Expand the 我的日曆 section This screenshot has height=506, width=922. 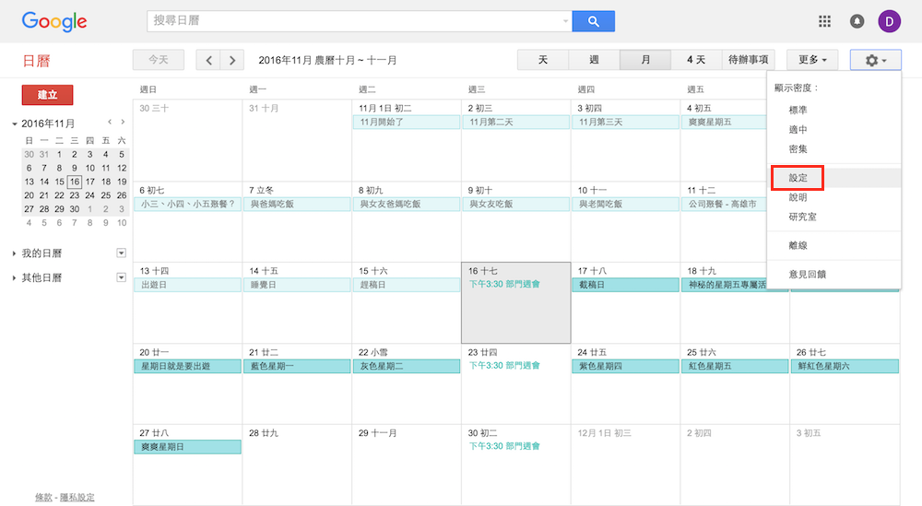pos(15,253)
